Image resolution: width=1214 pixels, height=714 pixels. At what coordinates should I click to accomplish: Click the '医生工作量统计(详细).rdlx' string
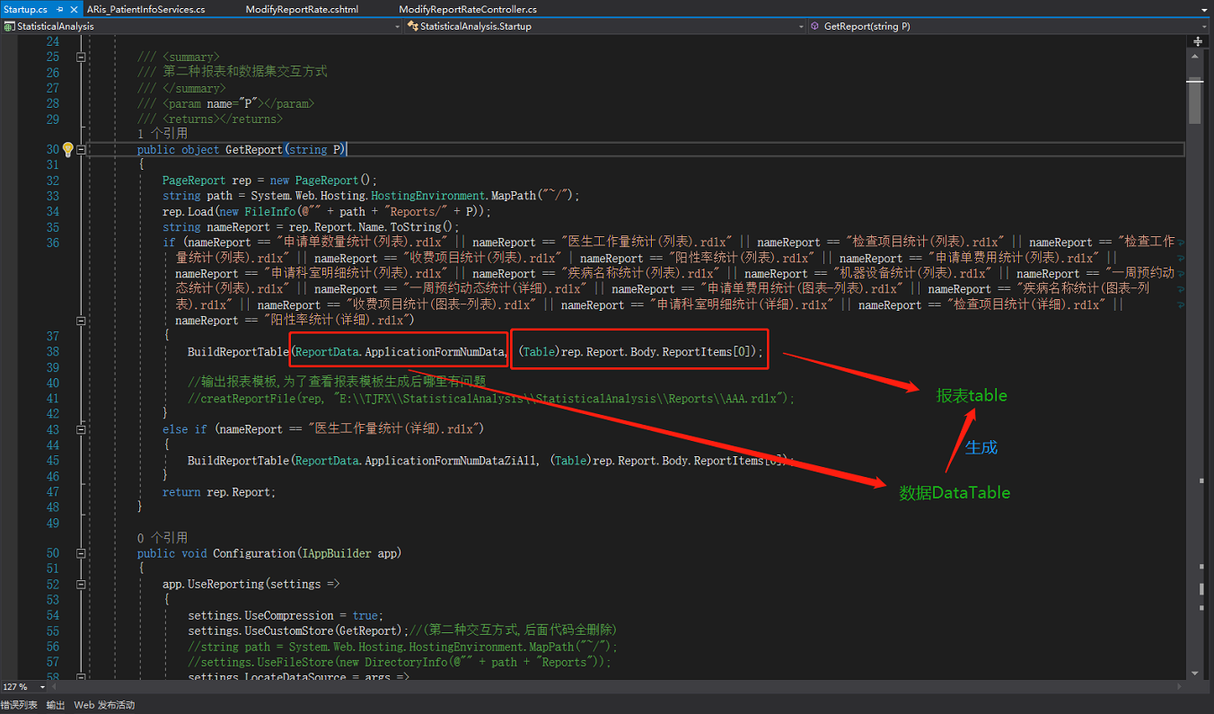tap(396, 429)
